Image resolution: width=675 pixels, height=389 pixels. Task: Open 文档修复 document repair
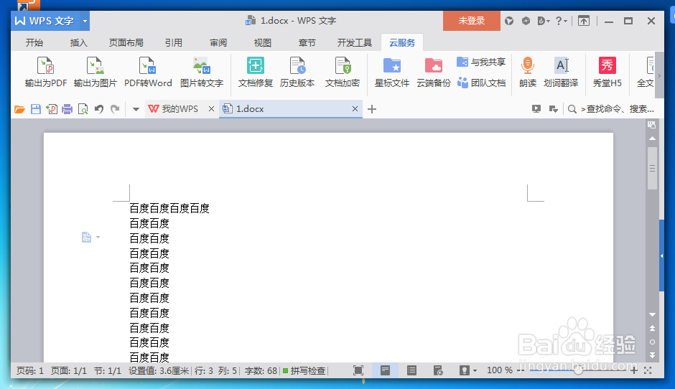click(x=256, y=72)
